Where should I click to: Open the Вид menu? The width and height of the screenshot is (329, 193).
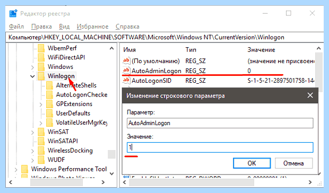(x=64, y=27)
